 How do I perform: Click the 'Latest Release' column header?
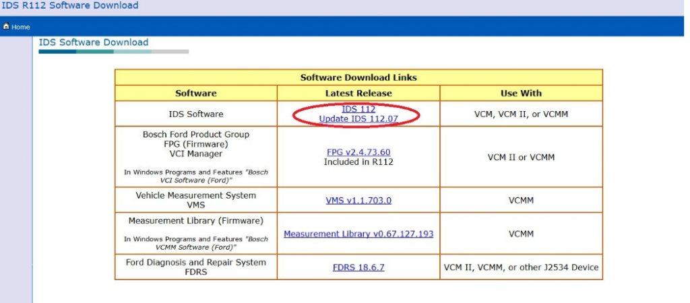[x=358, y=93]
